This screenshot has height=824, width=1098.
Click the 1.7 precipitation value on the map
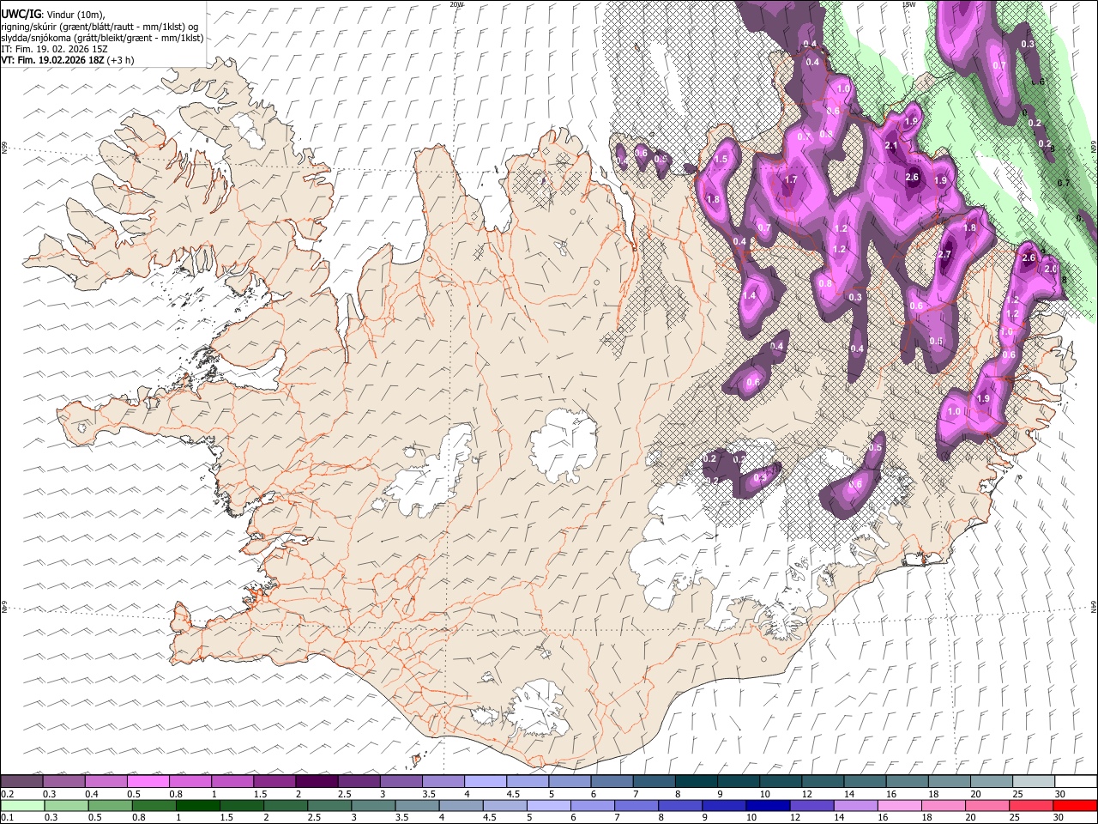tap(791, 180)
